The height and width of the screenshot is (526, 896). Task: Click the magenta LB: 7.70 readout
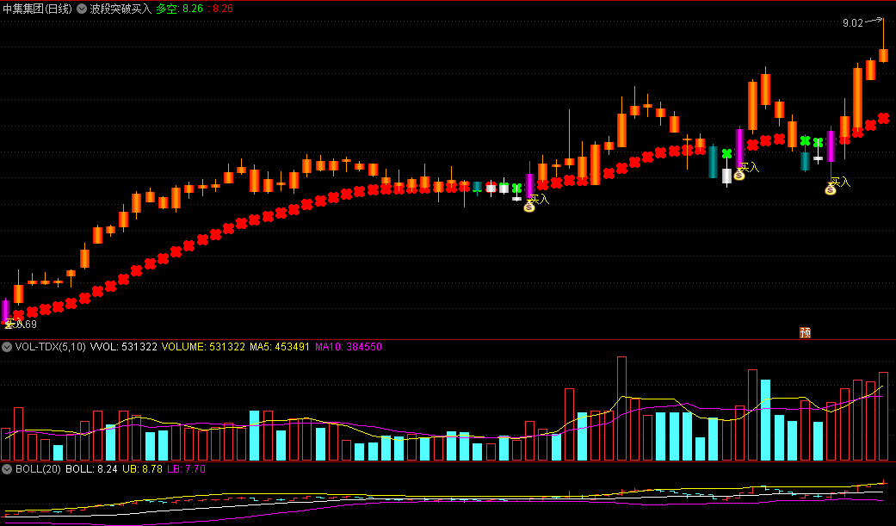[x=186, y=469]
